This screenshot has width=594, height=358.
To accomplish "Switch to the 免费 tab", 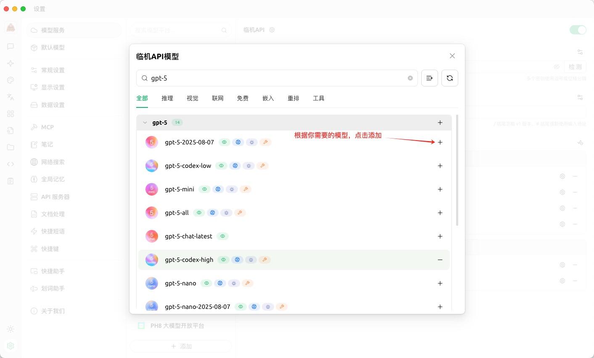I will click(243, 98).
